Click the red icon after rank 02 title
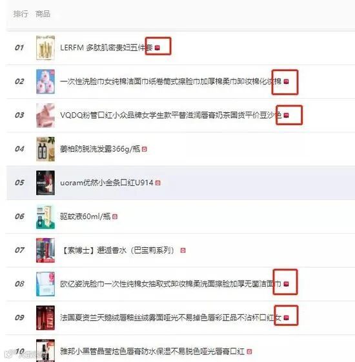Screen dimensions: 355x362 (286, 81)
